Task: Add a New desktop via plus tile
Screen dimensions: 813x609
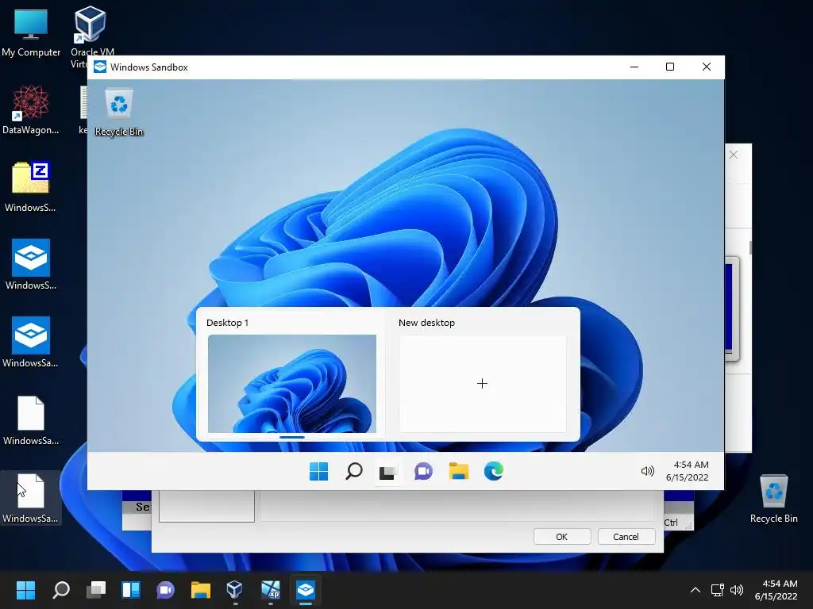Action: click(482, 383)
